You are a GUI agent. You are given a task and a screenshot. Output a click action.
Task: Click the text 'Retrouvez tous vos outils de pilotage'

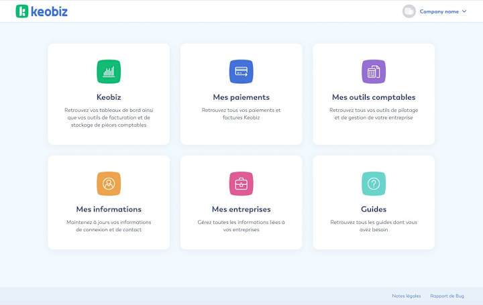374,110
